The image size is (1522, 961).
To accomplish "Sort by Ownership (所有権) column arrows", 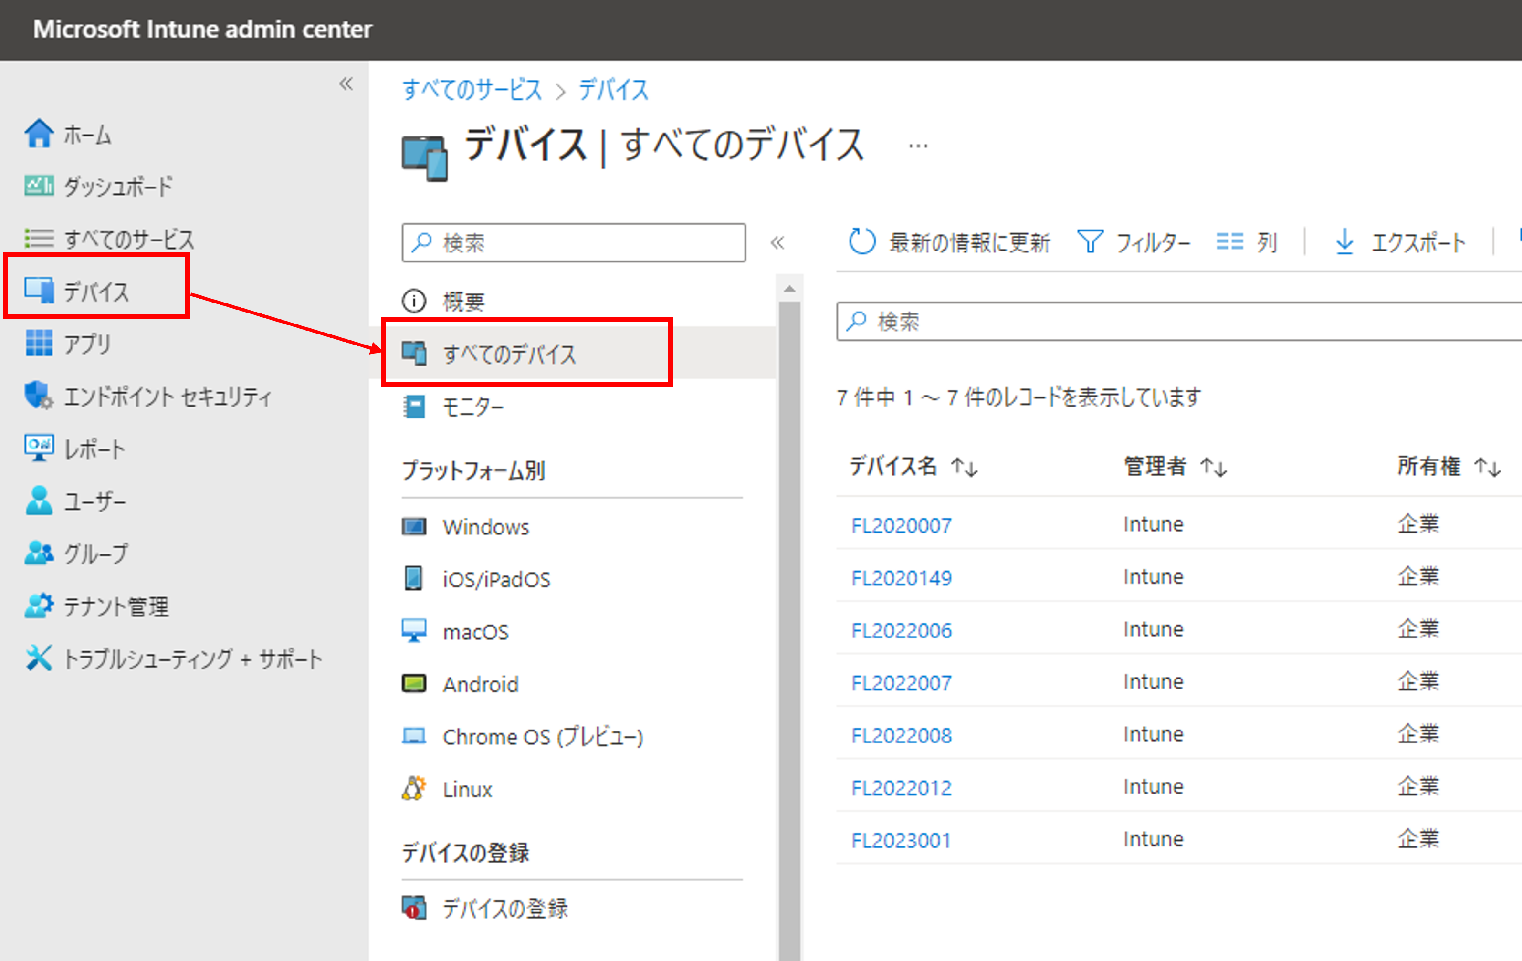I will click(x=1487, y=467).
